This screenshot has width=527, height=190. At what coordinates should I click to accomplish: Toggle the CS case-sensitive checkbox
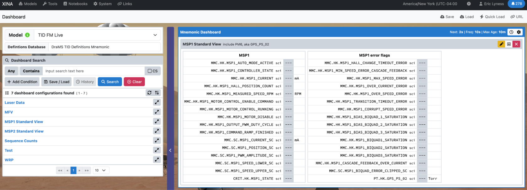(x=153, y=71)
